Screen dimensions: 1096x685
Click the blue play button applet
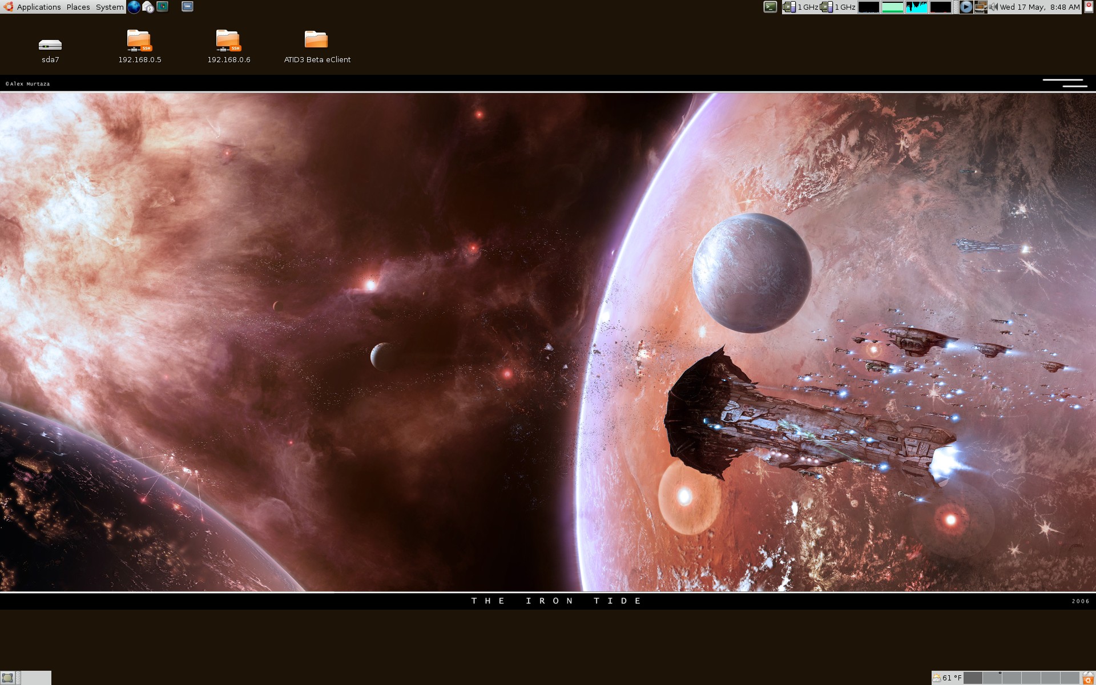pos(965,7)
